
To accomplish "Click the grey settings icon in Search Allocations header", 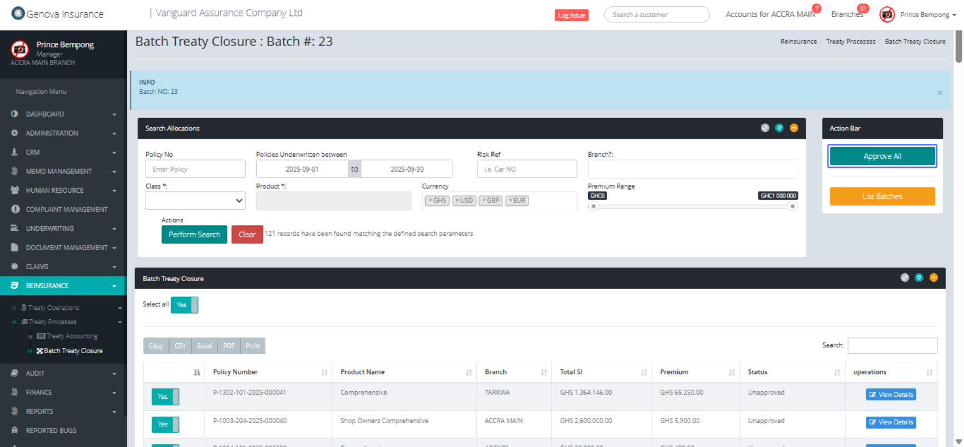I will 765,128.
